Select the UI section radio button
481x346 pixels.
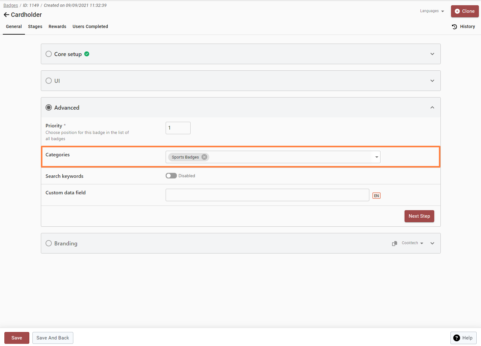pos(49,81)
